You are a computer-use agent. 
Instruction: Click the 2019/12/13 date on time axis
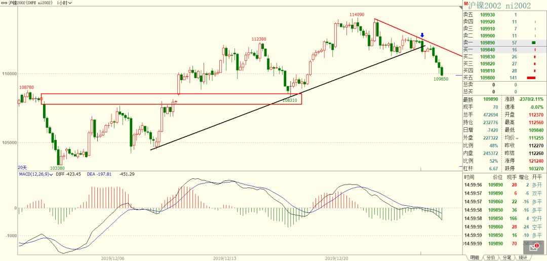tap(225, 258)
